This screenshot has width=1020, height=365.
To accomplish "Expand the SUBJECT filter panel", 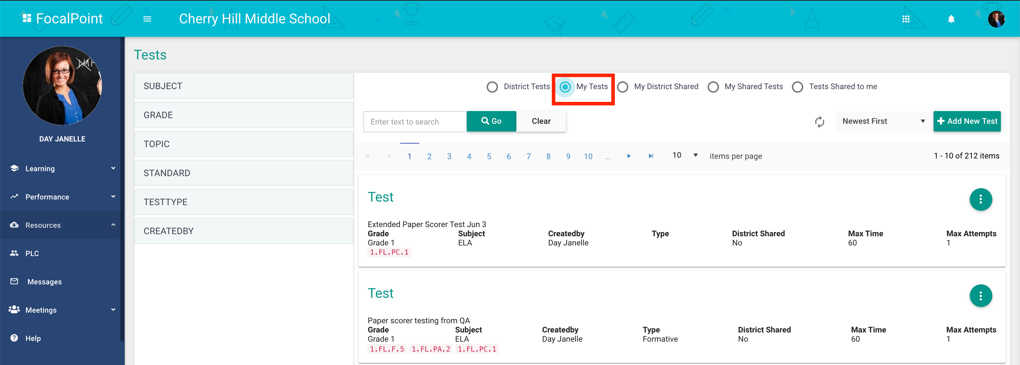I will (244, 86).
